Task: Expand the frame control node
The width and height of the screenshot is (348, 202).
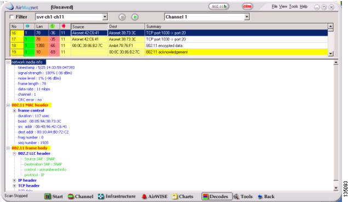Action: [x=14, y=111]
